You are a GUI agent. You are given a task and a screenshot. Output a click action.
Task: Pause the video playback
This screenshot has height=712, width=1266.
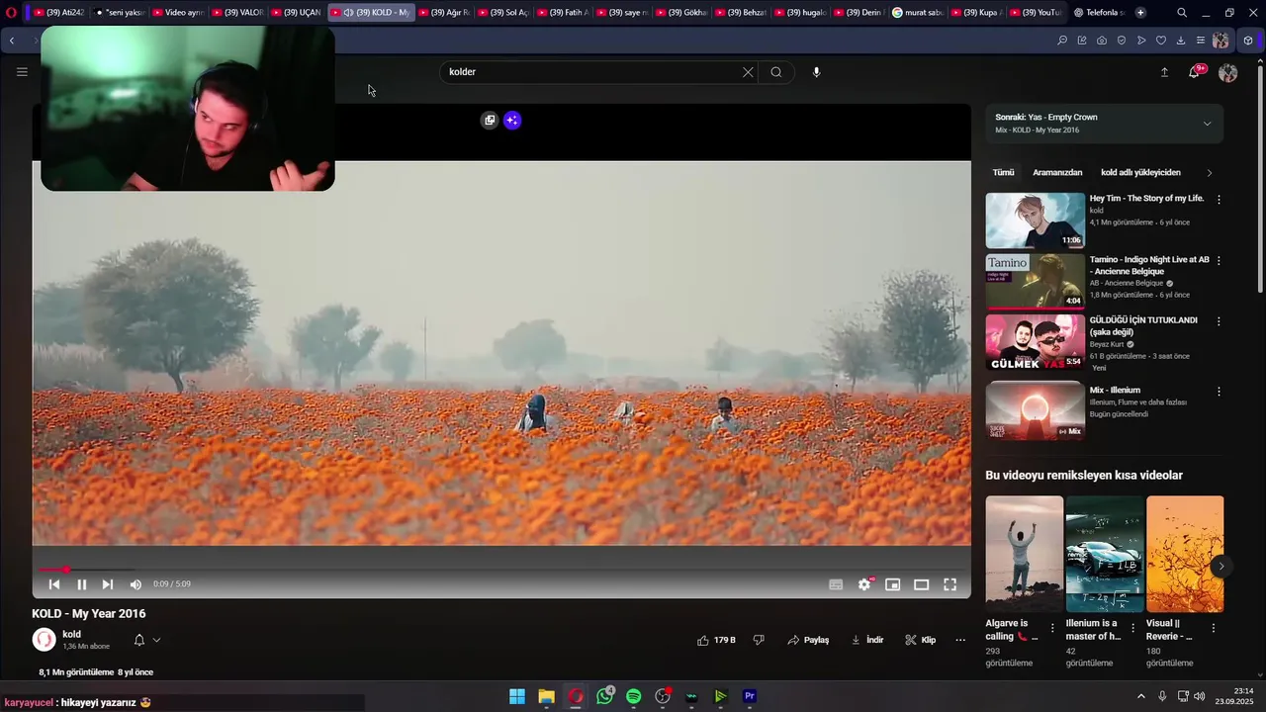[81, 584]
